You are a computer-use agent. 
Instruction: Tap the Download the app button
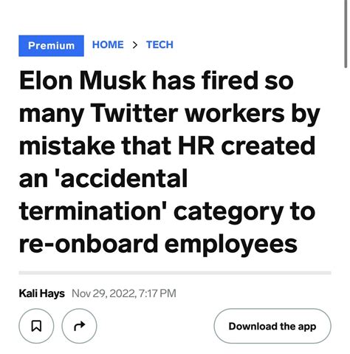point(272,326)
